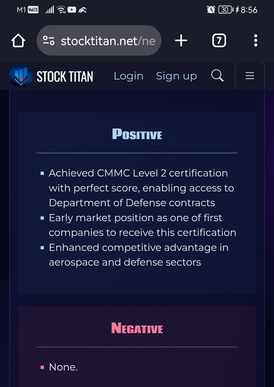
Task: Click the Login link
Action: (x=129, y=76)
